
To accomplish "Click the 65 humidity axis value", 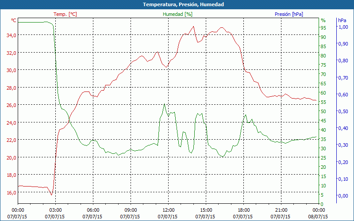I will click(323, 84).
